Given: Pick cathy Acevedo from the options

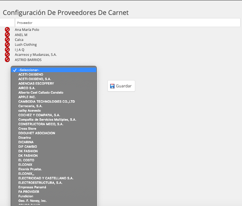Looking at the screenshot, I should coord(54,111).
